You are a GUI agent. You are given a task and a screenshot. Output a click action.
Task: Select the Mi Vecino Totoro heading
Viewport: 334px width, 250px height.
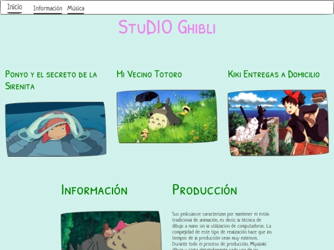pyautogui.click(x=149, y=74)
